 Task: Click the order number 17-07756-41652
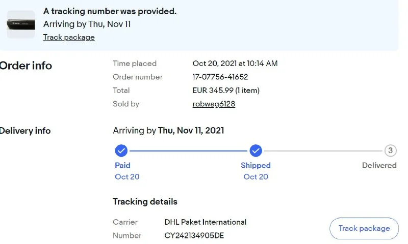click(x=220, y=77)
